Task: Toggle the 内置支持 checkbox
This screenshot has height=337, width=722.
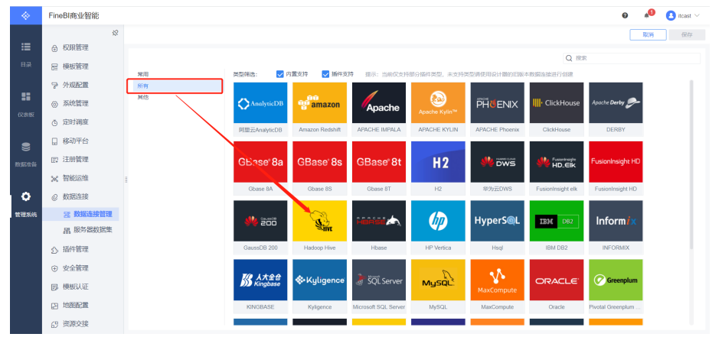Action: (x=280, y=74)
